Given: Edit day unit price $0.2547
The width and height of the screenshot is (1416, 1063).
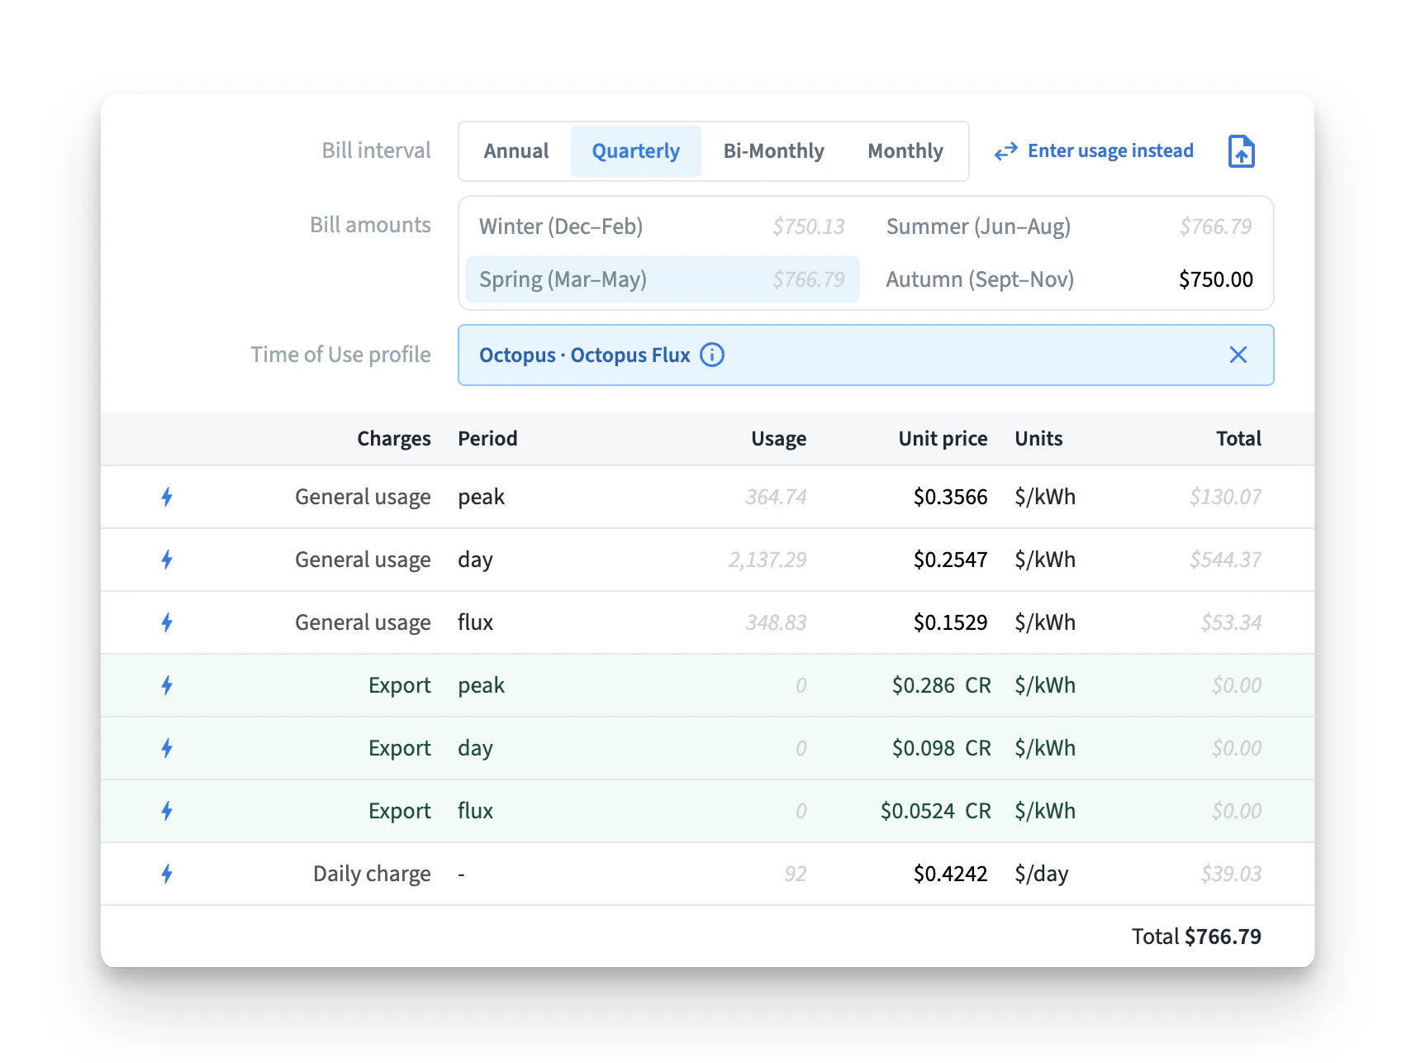Looking at the screenshot, I should pyautogui.click(x=950, y=560).
